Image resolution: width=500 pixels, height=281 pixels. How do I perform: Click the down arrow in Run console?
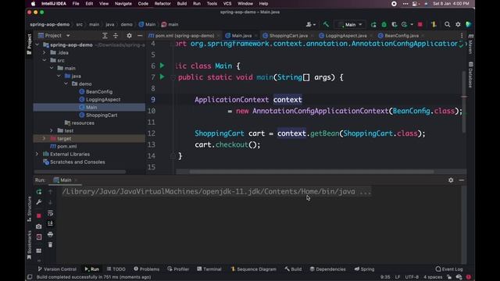point(50,202)
